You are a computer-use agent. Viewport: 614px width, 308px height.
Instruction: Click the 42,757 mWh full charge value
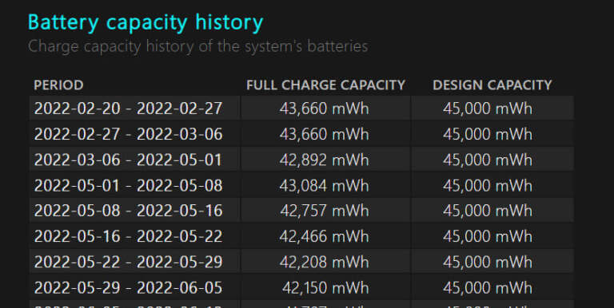tap(325, 211)
